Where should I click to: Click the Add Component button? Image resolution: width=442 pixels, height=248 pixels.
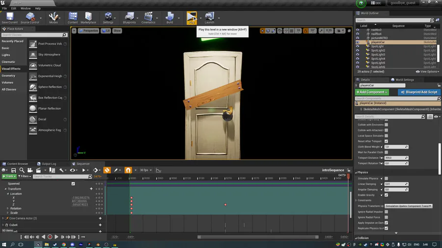click(x=372, y=92)
